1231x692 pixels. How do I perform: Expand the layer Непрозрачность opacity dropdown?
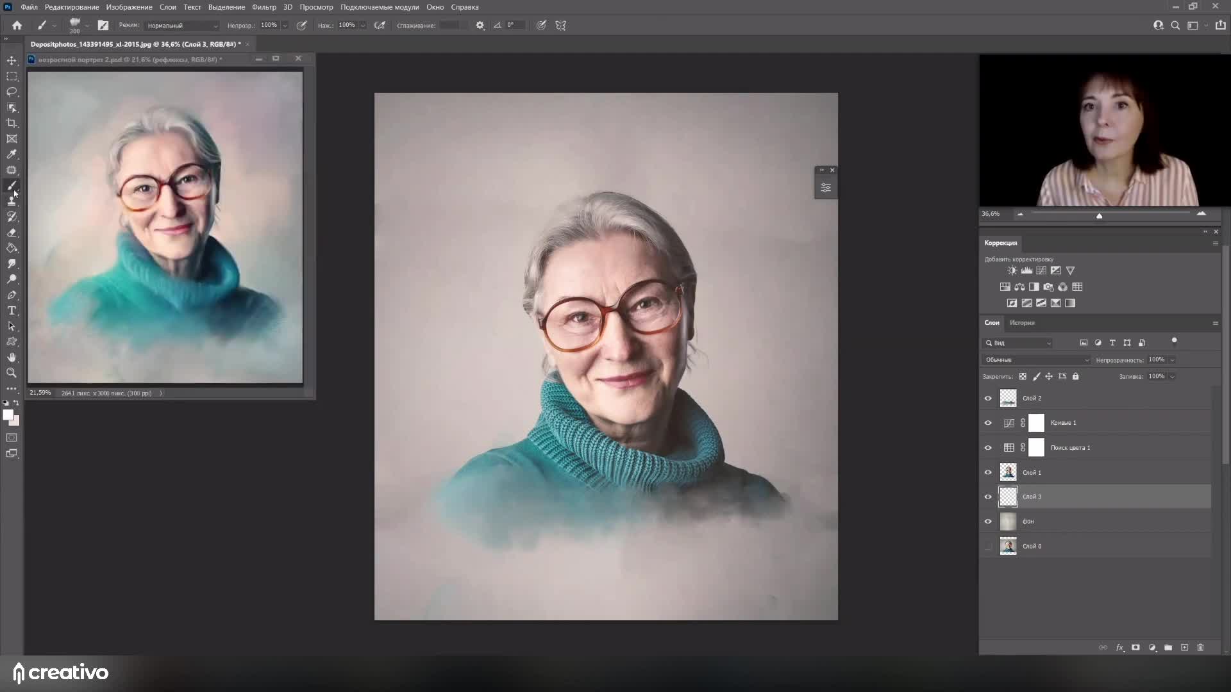coord(1172,360)
